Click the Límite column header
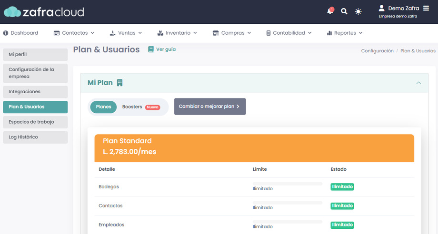Viewport: 438px width, 234px height. [260, 169]
